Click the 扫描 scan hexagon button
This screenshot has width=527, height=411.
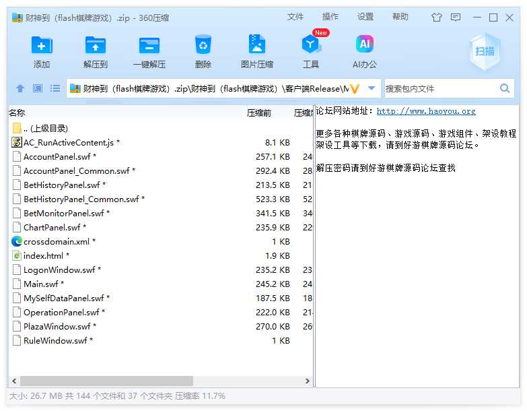(x=485, y=51)
